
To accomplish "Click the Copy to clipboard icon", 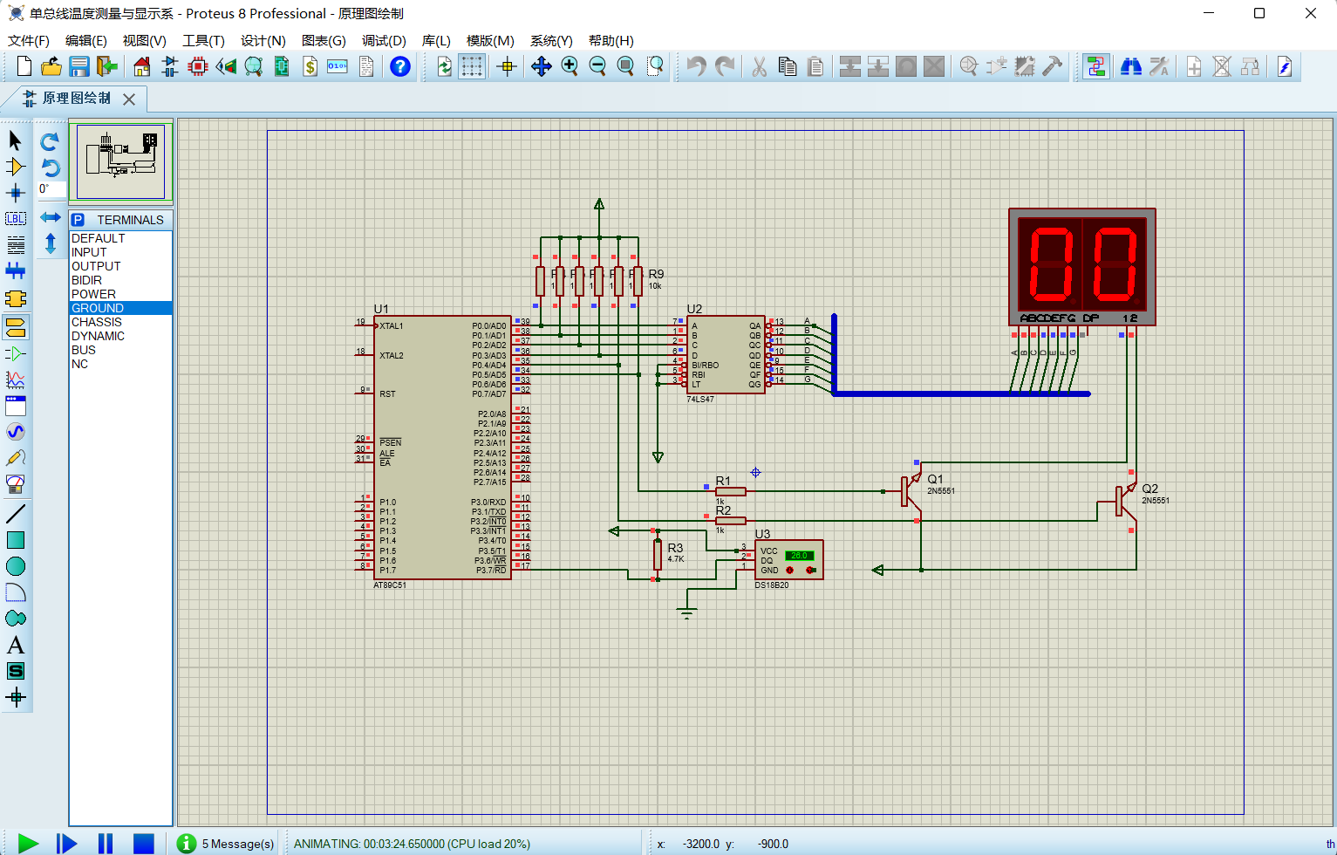I will pyautogui.click(x=788, y=66).
